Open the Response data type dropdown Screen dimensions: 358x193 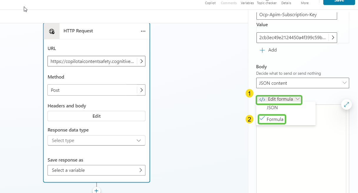point(96,140)
